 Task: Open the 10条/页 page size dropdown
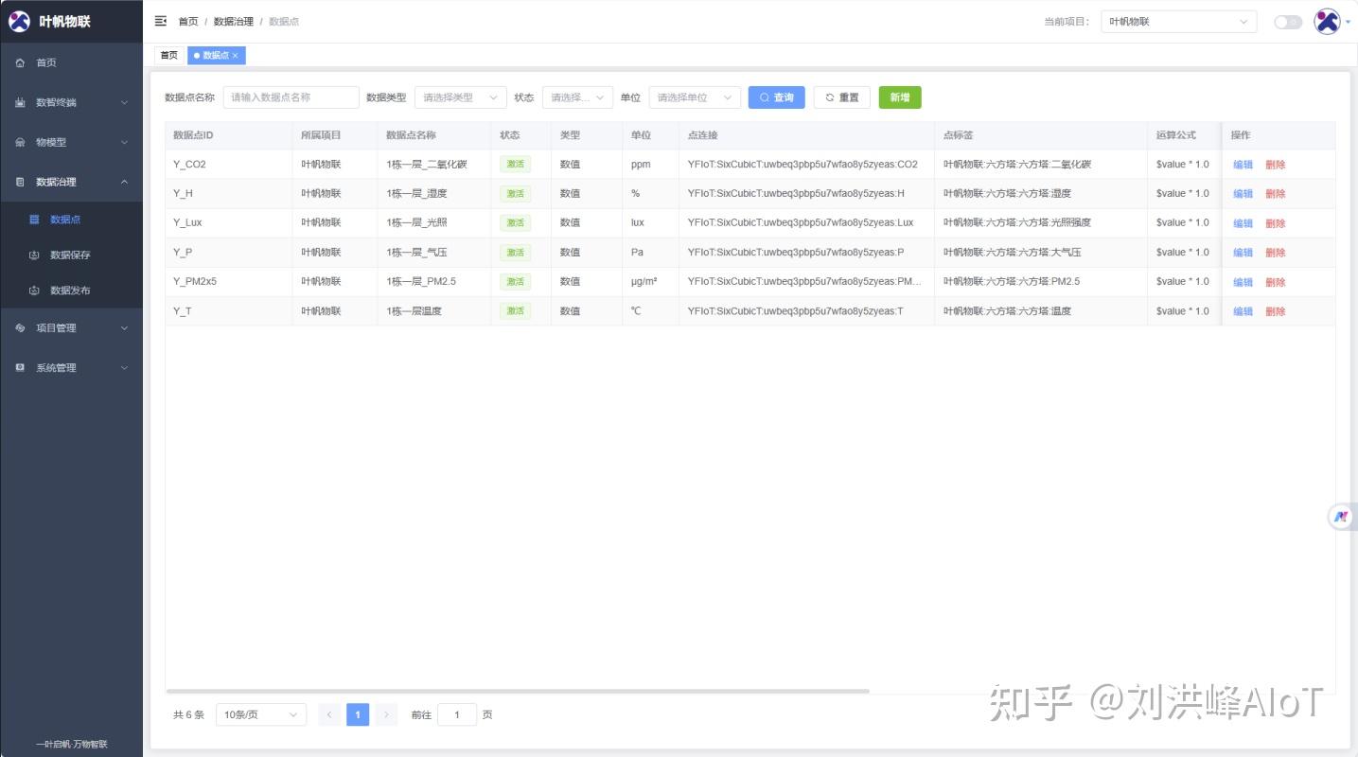tap(261, 714)
